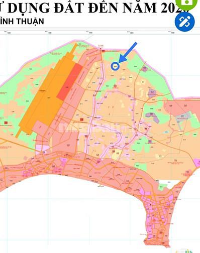The image size is (200, 253).
Task: Select the bright red rectangular zone beside the runway
Action: [70, 82]
